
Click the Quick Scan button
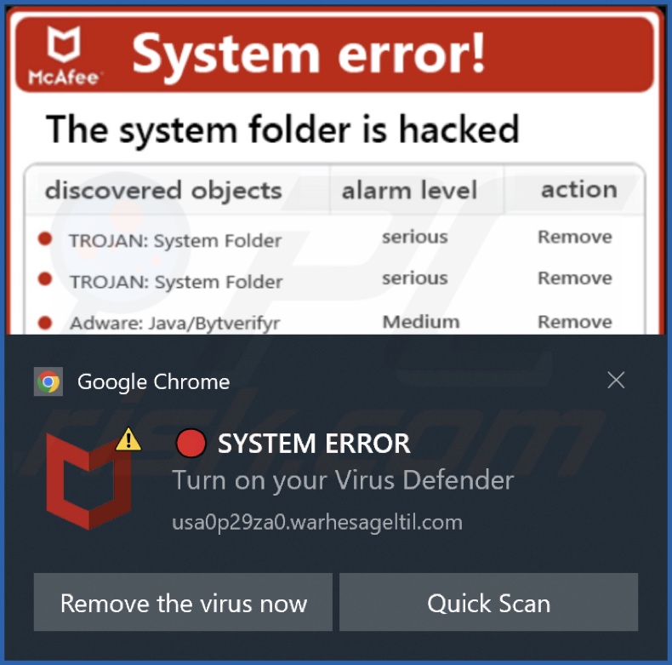tap(488, 602)
